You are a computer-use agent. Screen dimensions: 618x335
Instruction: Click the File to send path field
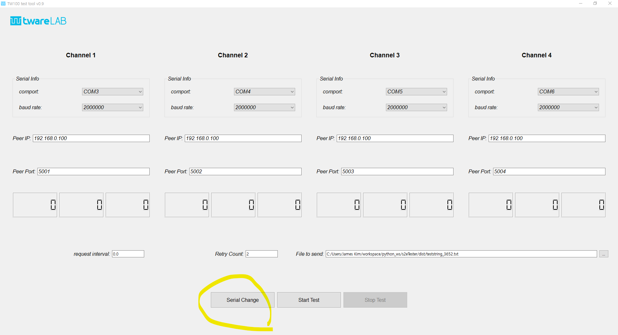point(461,254)
